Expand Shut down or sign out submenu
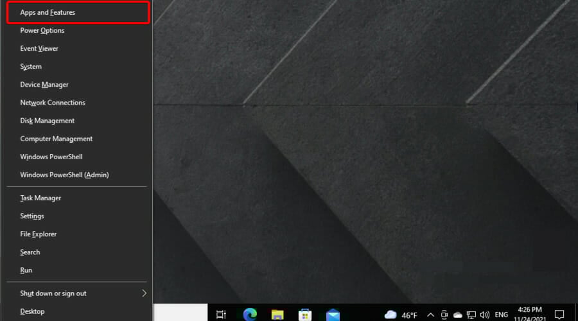The image size is (578, 321). coord(78,294)
